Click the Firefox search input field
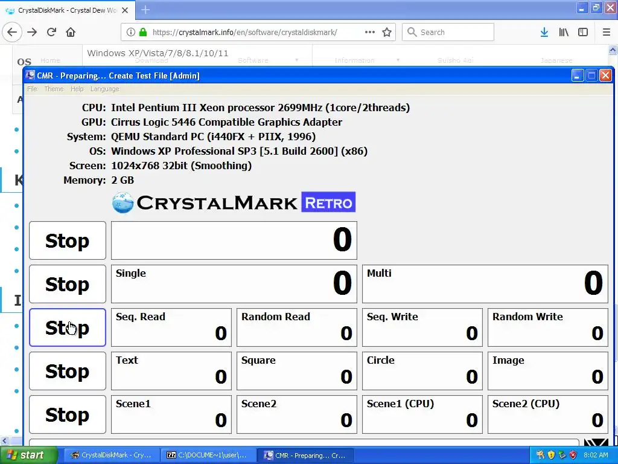The width and height of the screenshot is (618, 464). [x=448, y=33]
